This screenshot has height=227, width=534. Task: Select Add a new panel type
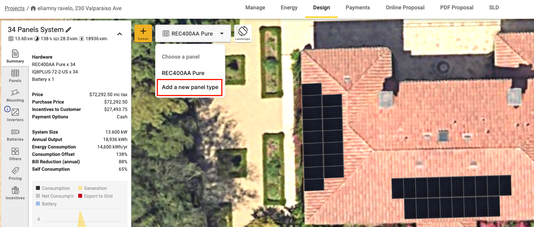click(x=190, y=87)
